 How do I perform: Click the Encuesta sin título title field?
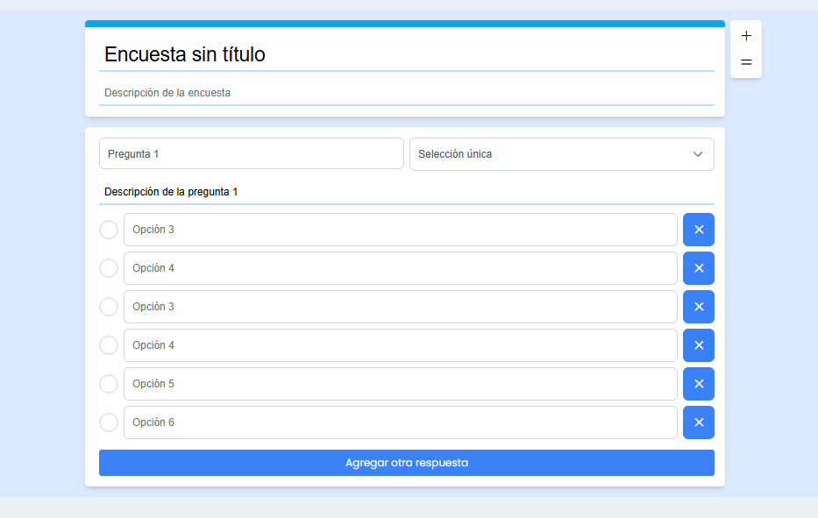point(406,54)
